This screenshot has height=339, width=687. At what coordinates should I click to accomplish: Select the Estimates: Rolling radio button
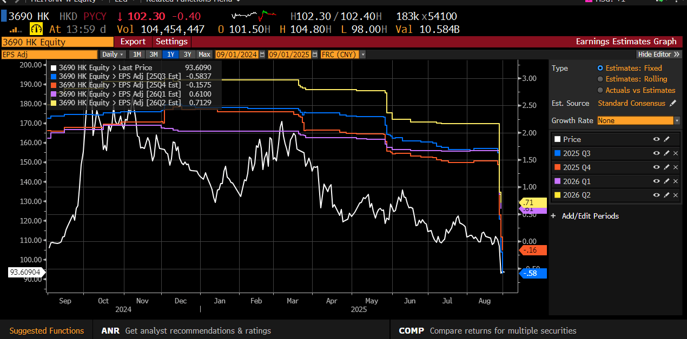pos(600,79)
